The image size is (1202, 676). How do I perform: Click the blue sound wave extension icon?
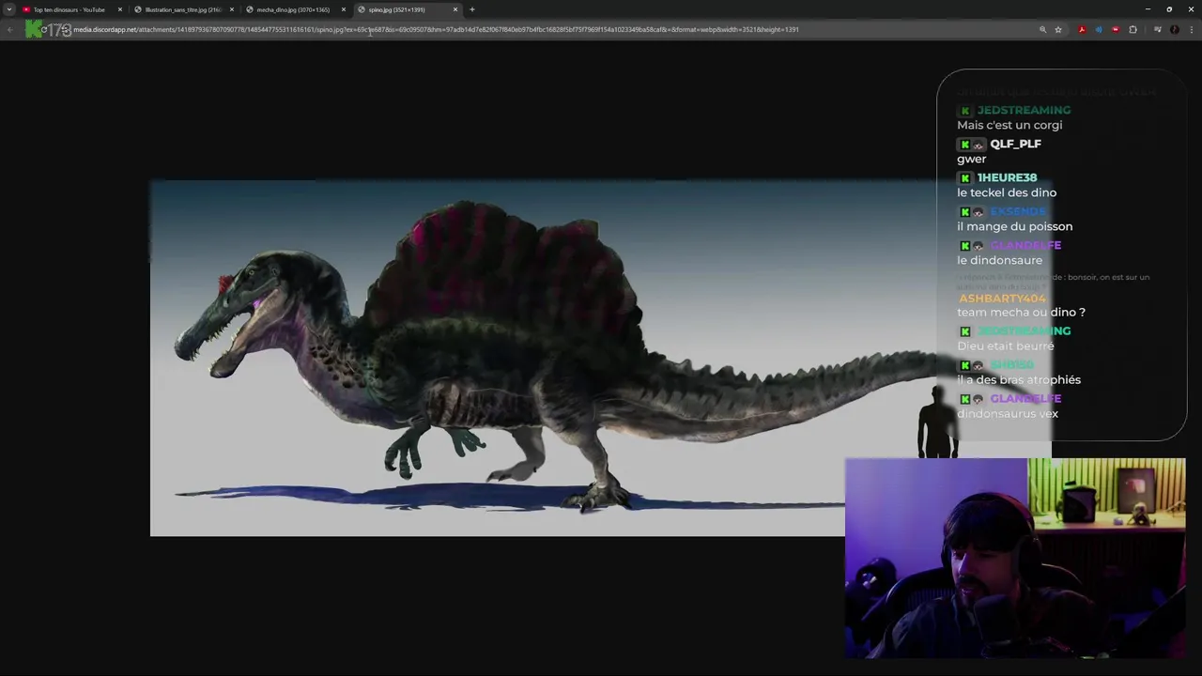(x=1099, y=29)
